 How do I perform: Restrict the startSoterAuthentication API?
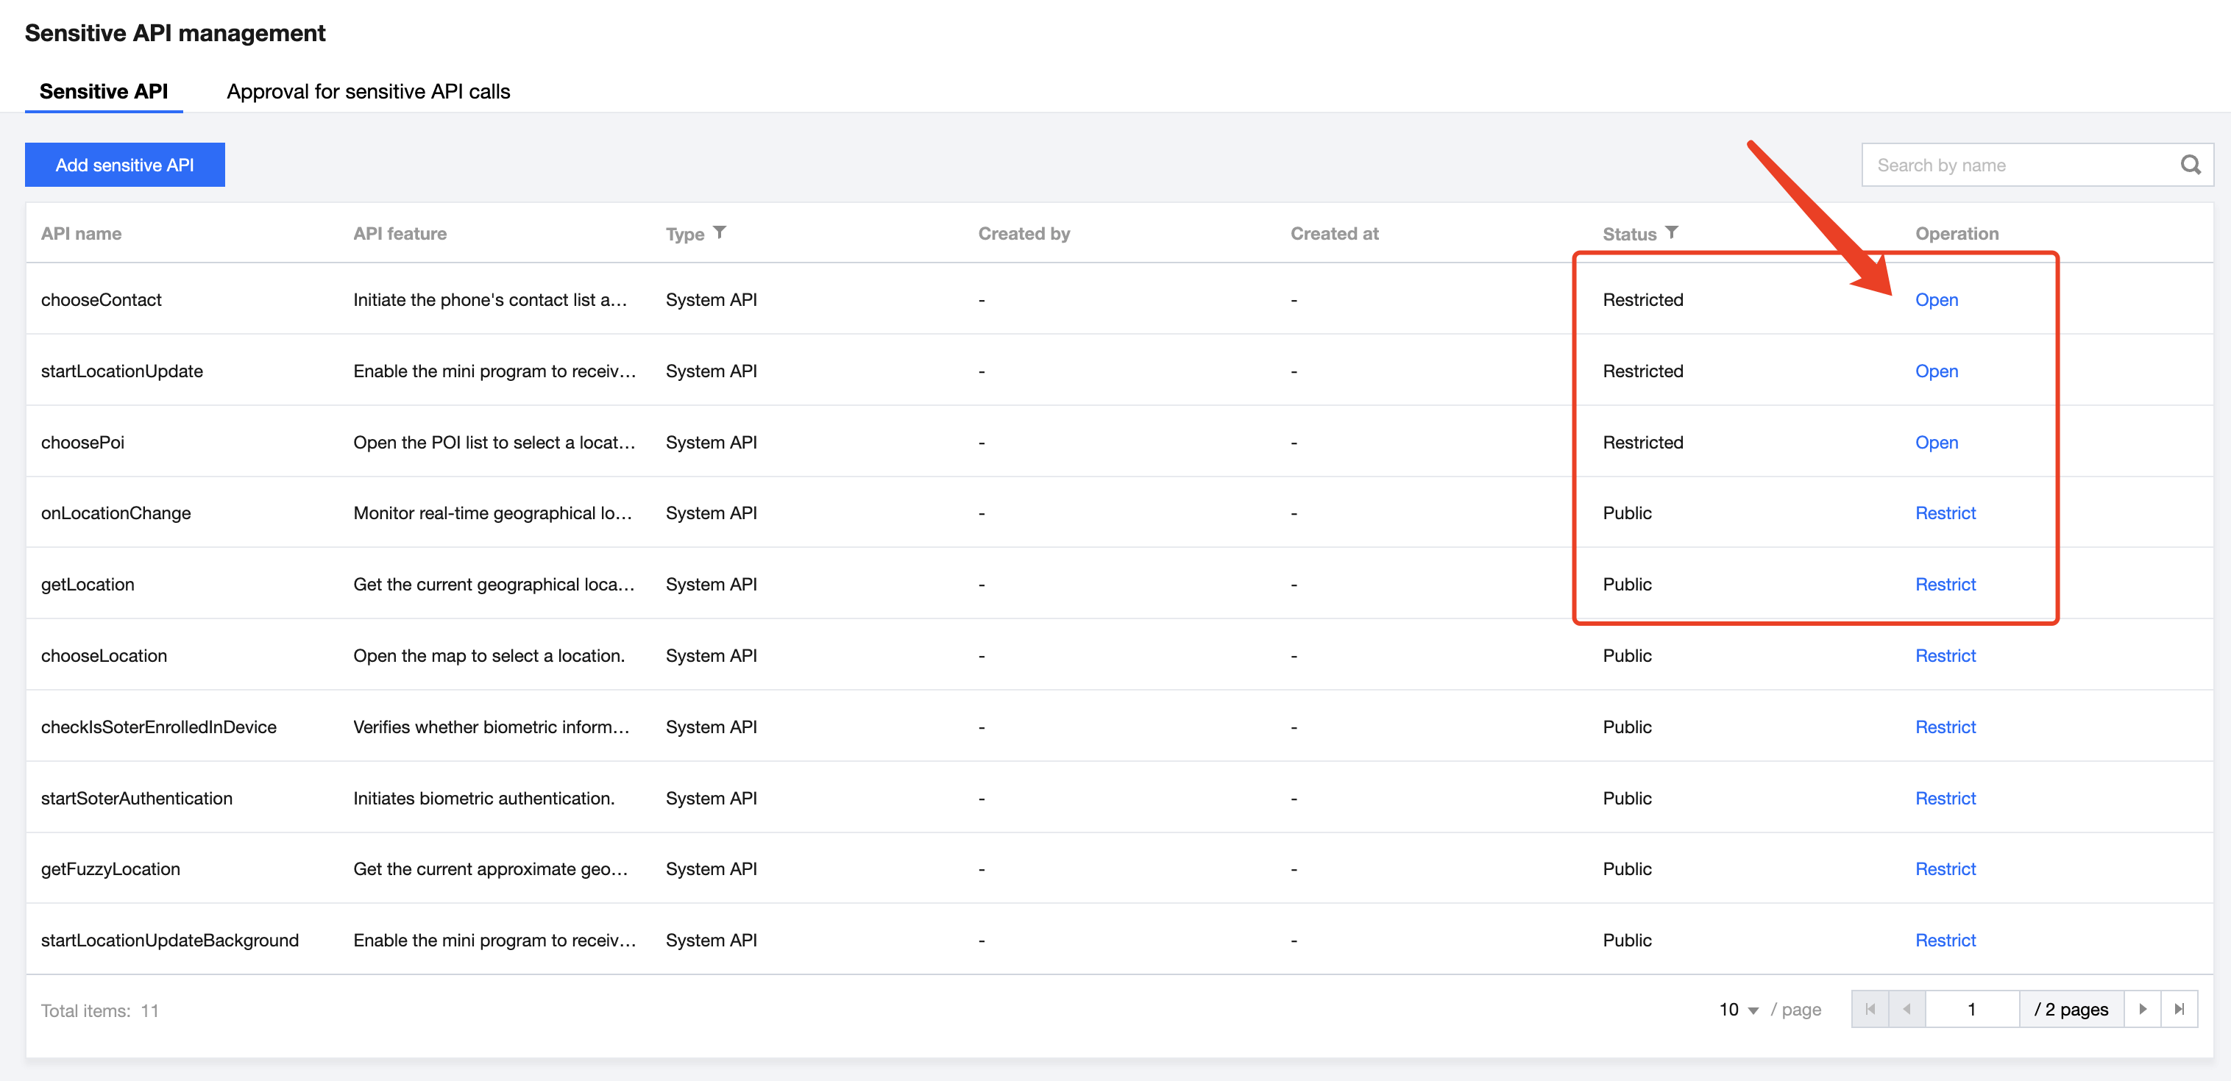pos(1944,798)
